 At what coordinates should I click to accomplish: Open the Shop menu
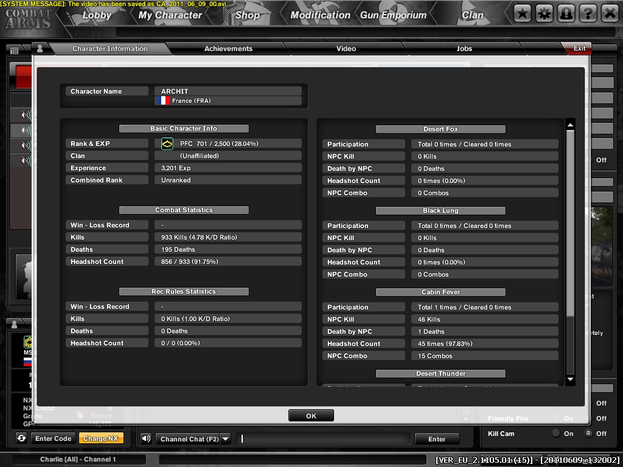(247, 15)
